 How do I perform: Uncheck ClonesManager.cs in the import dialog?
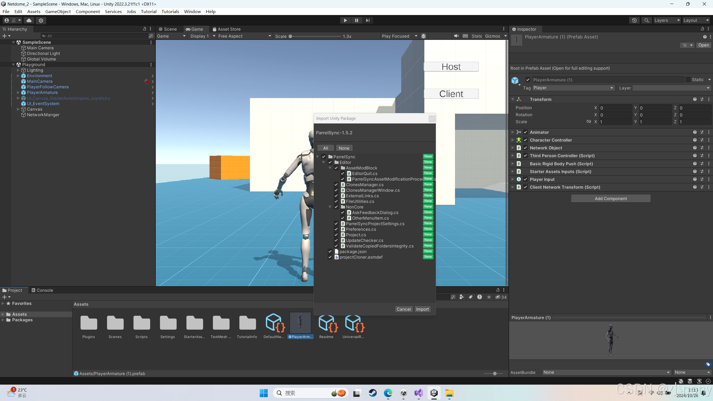(336, 184)
